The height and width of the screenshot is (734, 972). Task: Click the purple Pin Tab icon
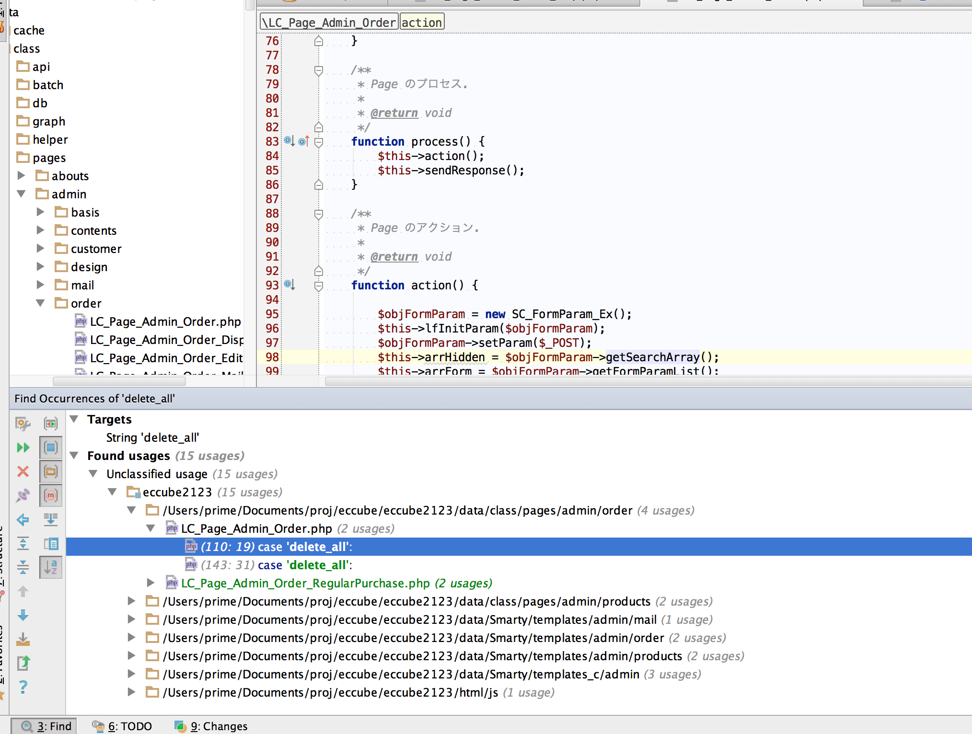coord(23,495)
